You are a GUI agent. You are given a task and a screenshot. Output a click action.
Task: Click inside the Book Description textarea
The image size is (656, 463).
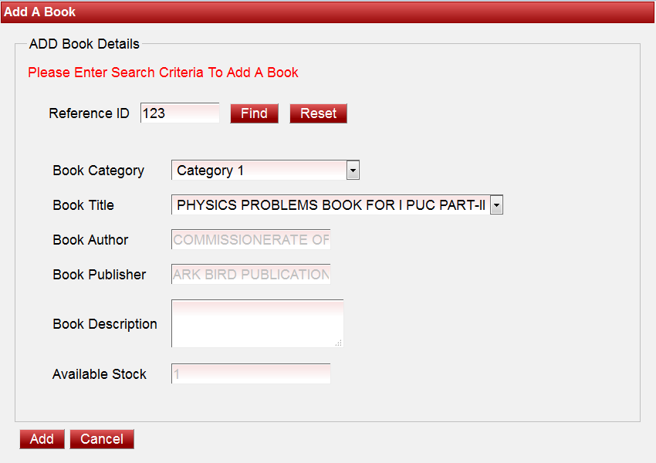(x=256, y=323)
